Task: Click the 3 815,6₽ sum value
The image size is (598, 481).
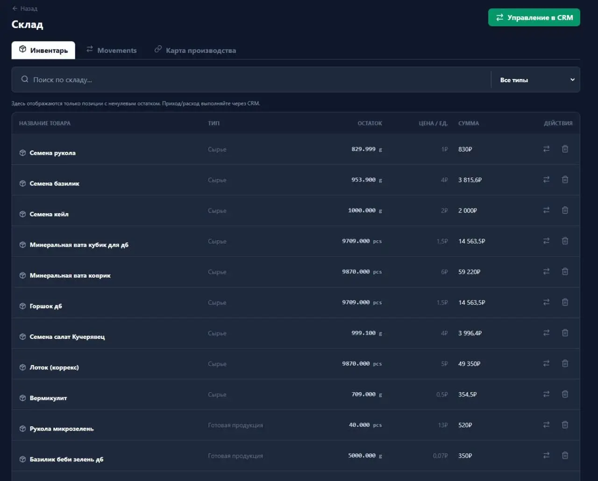Action: pyautogui.click(x=470, y=180)
